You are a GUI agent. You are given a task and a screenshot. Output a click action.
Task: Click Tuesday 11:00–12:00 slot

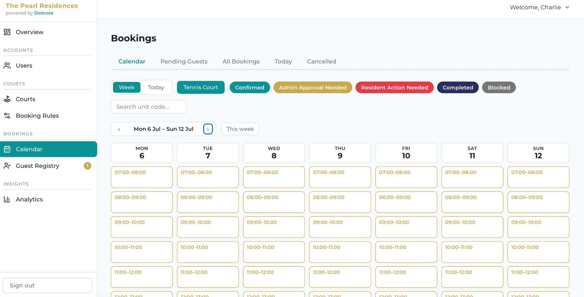[208, 277]
